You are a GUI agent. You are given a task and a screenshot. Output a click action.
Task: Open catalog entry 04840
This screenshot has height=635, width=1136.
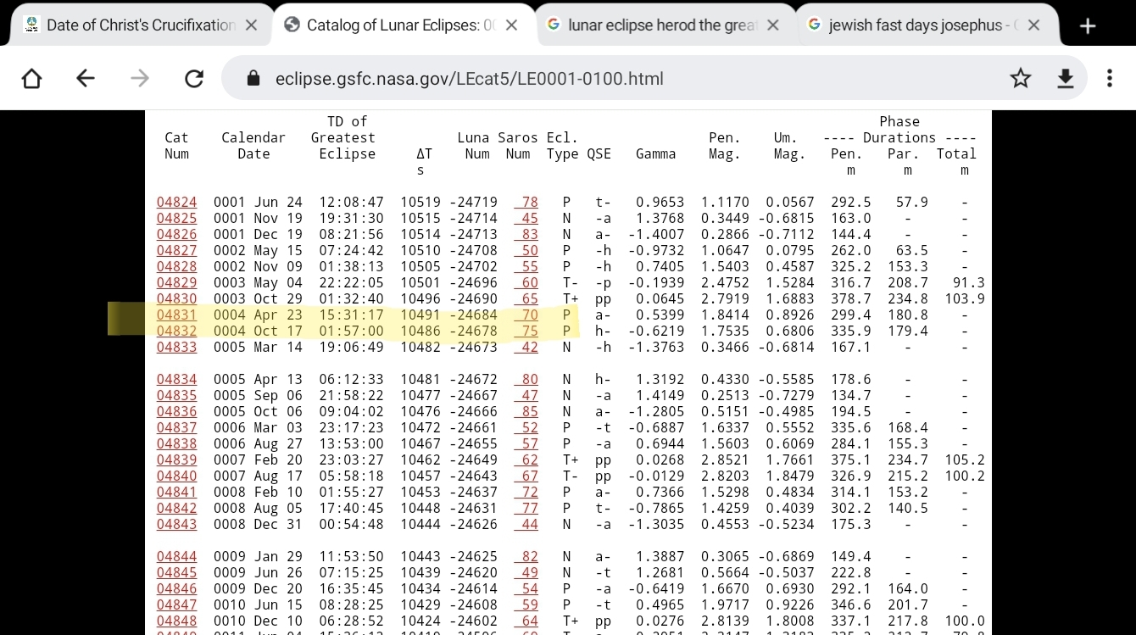[x=176, y=476]
